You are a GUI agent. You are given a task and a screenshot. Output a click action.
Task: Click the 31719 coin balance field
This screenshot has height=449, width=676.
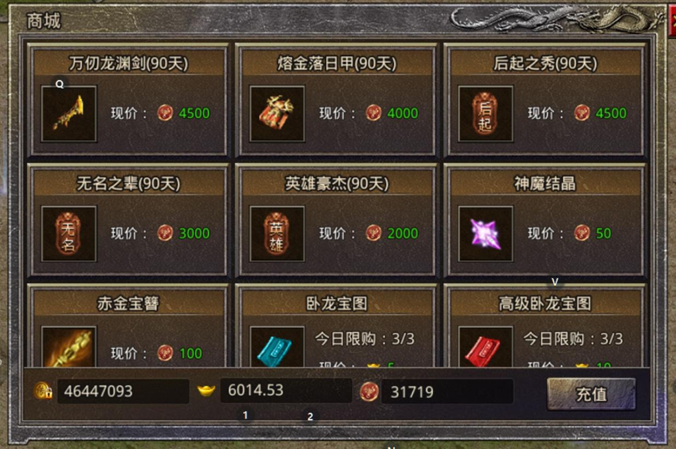[447, 392]
